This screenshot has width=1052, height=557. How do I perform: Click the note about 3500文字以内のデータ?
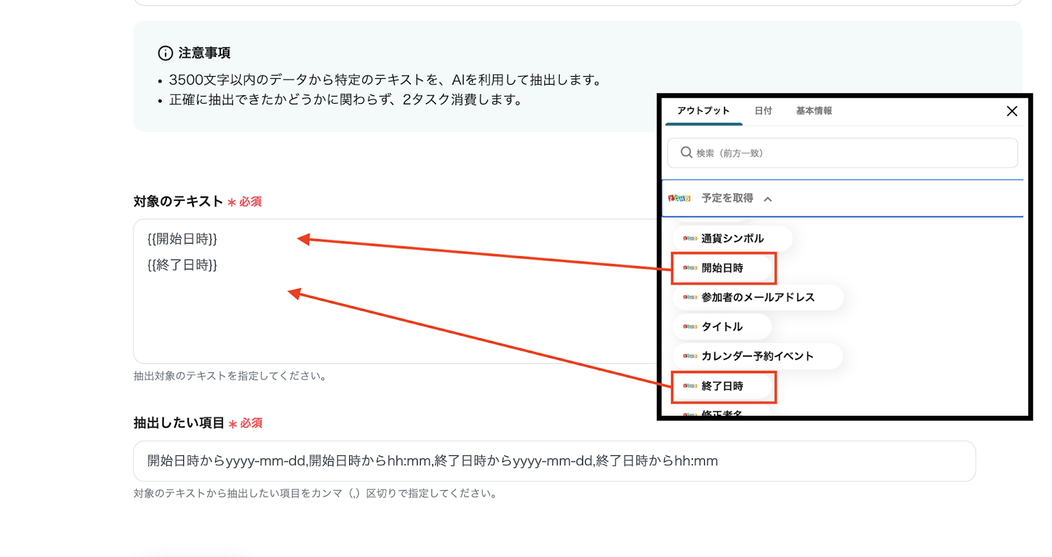pos(386,80)
